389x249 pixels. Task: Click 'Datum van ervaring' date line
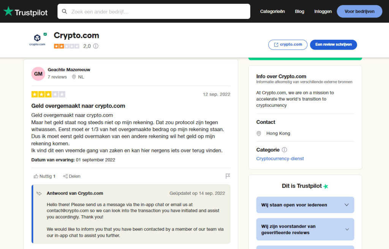pos(73,160)
